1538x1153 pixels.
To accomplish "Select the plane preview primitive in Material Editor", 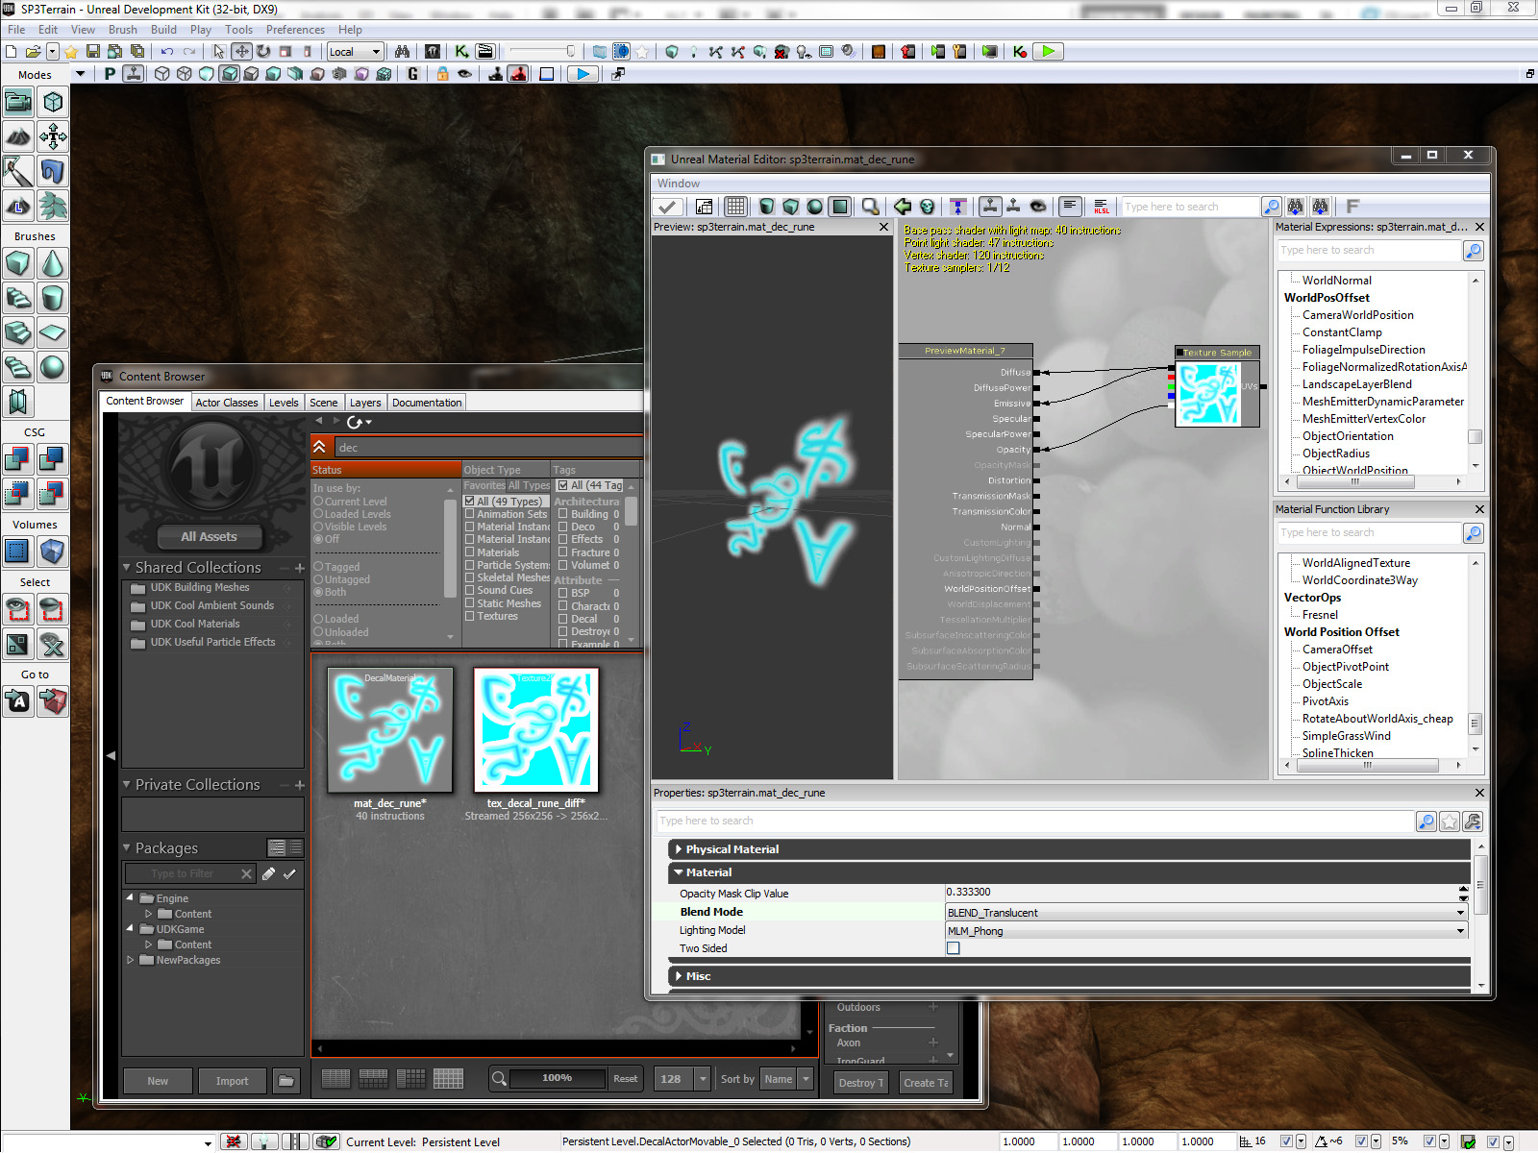I will 839,207.
